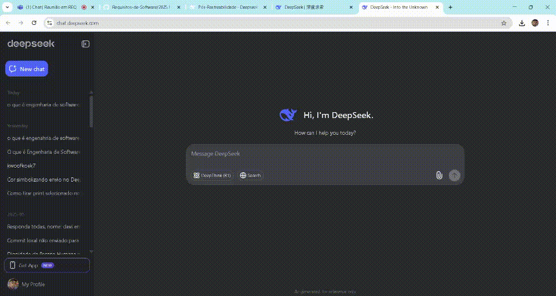Image resolution: width=556 pixels, height=296 pixels.
Task: Bookmark this page with the star icon
Action: (x=503, y=23)
